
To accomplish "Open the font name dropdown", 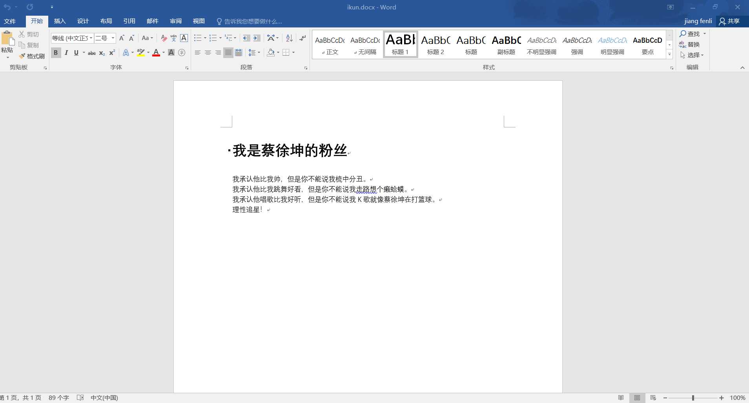I will click(x=91, y=38).
